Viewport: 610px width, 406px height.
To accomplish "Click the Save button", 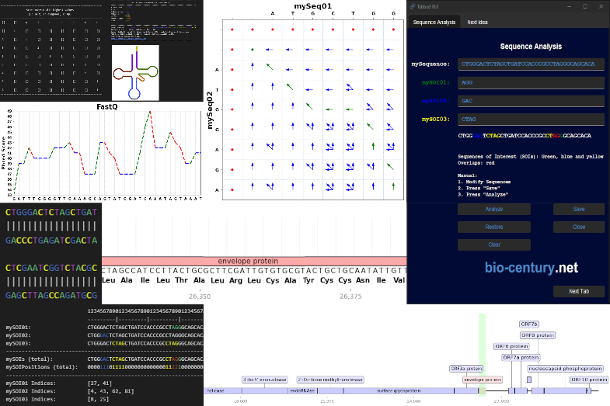I will tap(578, 210).
